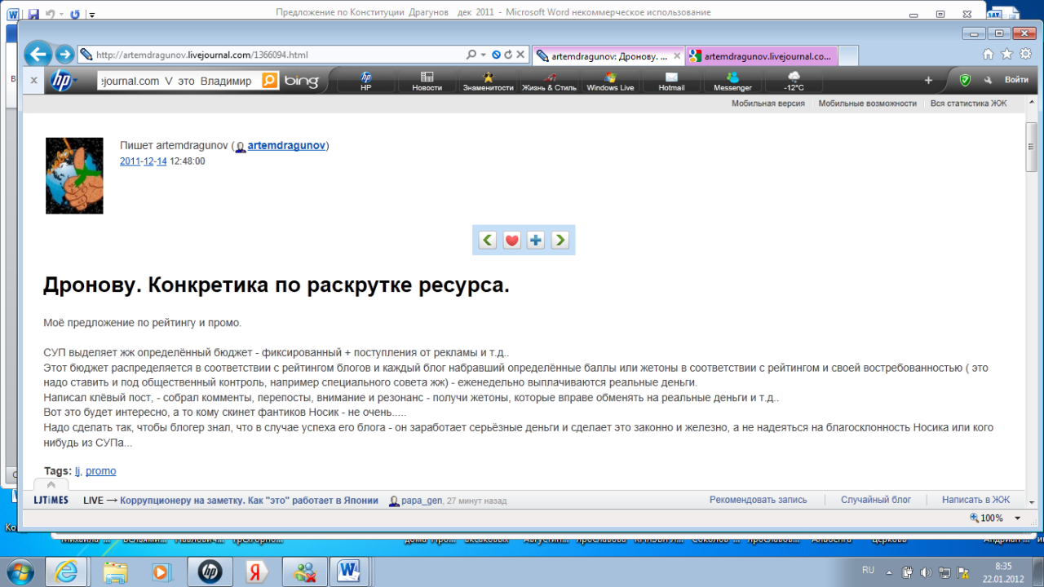Open Жизнь & Стиль toolbar button
Screen dimensions: 1044x587
(x=549, y=81)
